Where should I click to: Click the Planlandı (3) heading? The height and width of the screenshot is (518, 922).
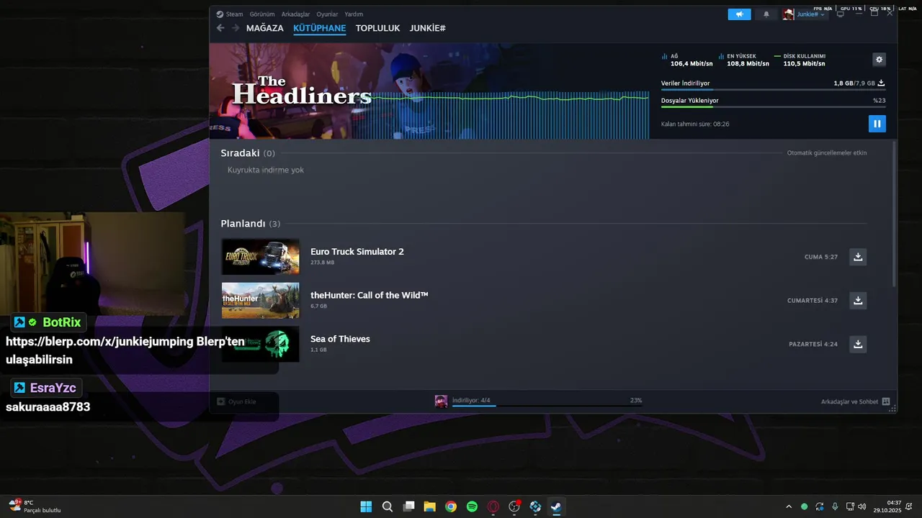(251, 224)
